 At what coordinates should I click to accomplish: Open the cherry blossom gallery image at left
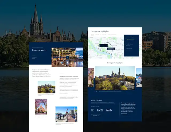point(91,78)
